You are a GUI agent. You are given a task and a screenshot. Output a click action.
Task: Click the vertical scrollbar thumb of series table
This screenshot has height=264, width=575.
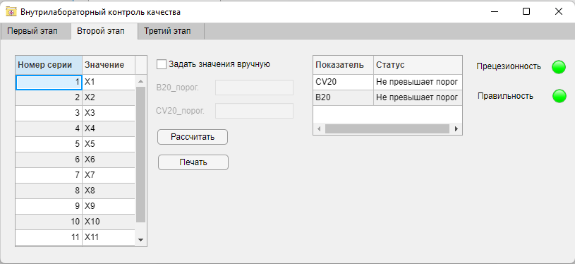click(x=141, y=155)
